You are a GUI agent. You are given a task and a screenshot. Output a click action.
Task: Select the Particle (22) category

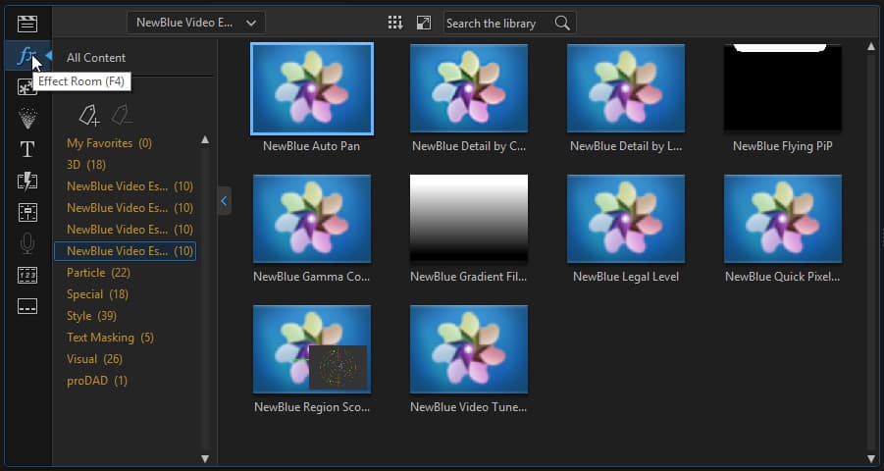coord(98,273)
